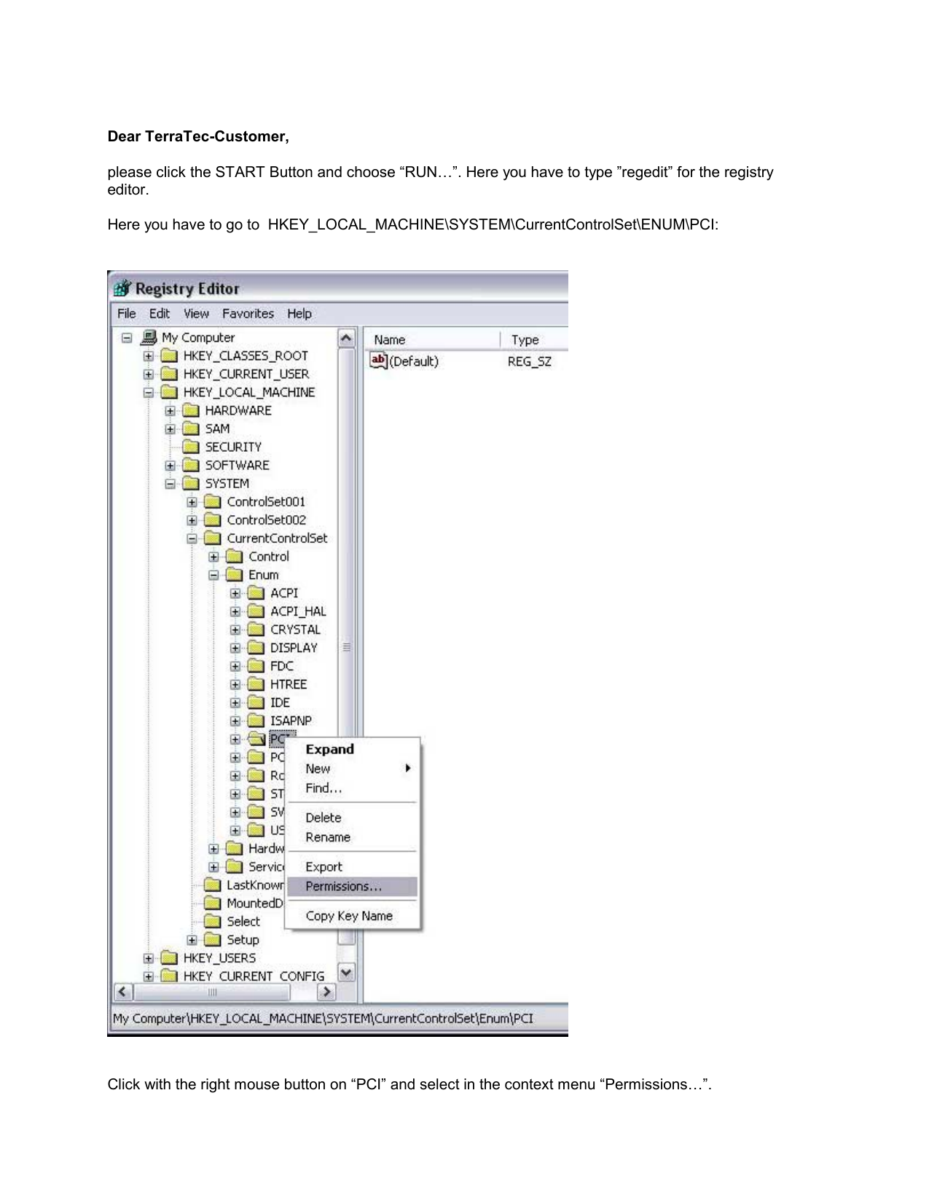
Task: Select the SECURITY folder icon
Action: coord(191,447)
